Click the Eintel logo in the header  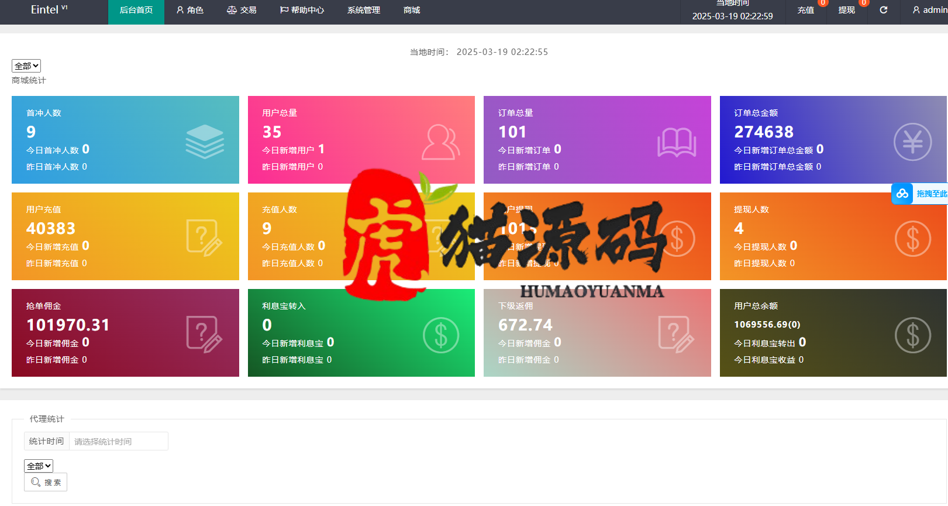point(49,9)
